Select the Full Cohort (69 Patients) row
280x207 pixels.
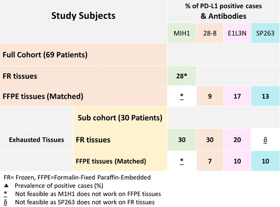(83, 54)
